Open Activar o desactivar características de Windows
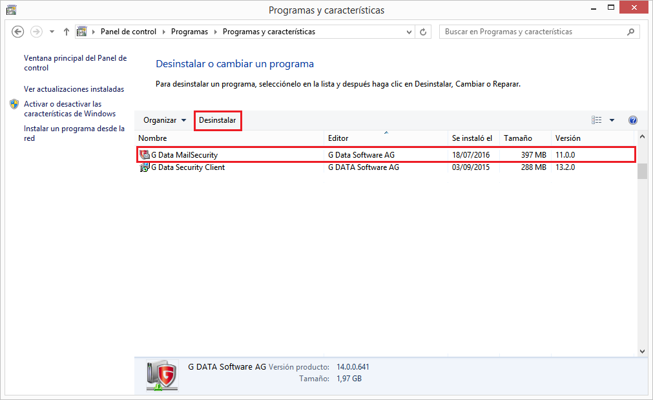 click(69, 109)
